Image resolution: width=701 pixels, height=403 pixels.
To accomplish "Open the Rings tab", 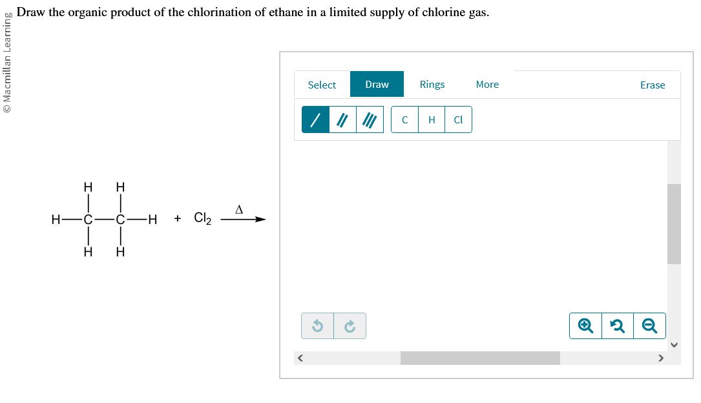I will 432,85.
